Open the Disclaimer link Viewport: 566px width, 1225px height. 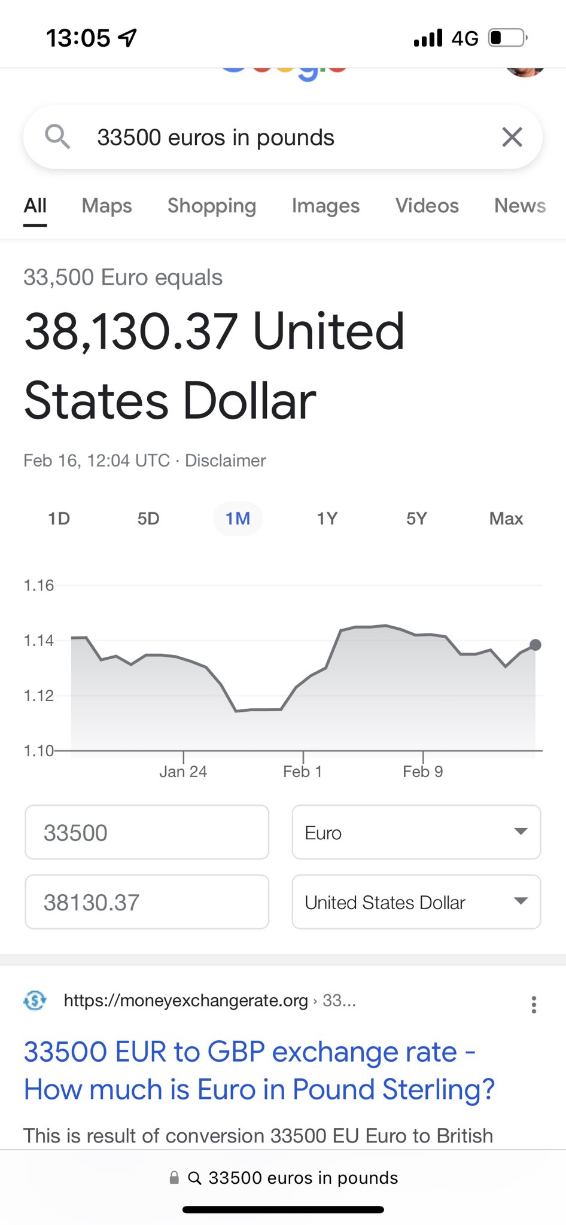[x=225, y=461]
